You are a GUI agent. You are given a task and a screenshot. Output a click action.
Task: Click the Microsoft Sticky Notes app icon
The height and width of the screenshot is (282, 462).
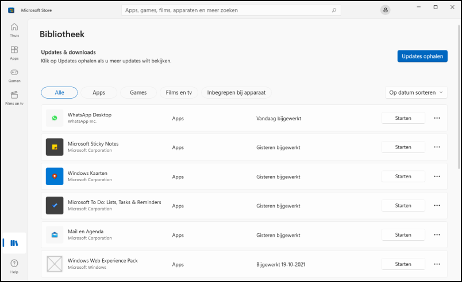tap(55, 147)
